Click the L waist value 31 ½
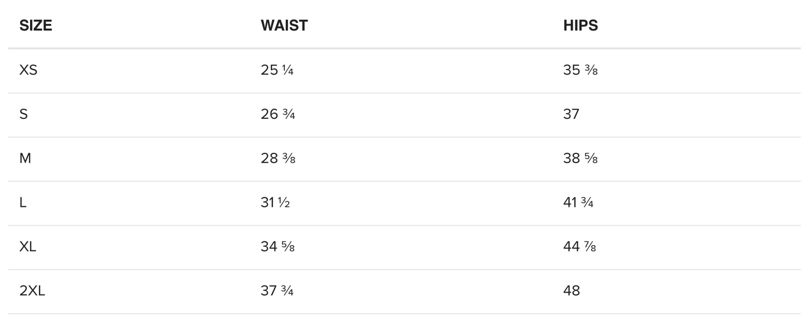This screenshot has height=325, width=805. pyautogui.click(x=275, y=202)
